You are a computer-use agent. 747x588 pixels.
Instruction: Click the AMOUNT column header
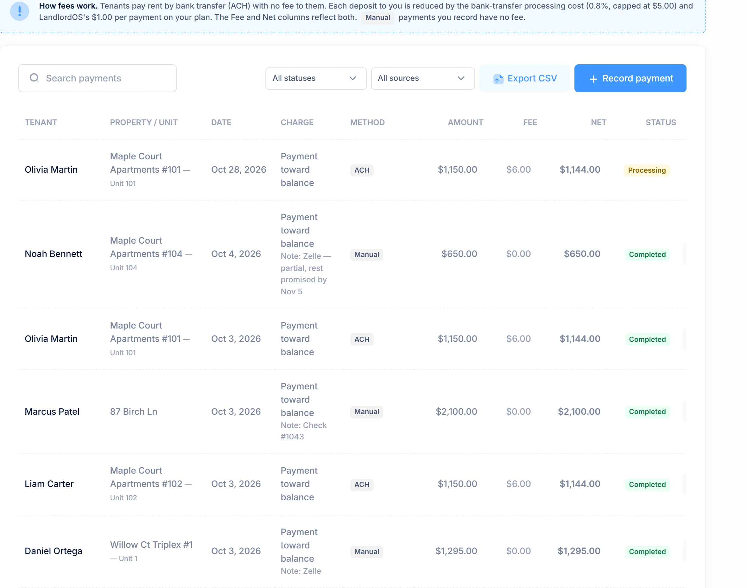[465, 123]
